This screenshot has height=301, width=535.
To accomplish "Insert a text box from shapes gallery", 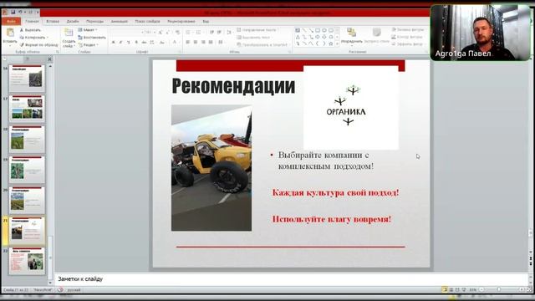I will click(x=298, y=30).
